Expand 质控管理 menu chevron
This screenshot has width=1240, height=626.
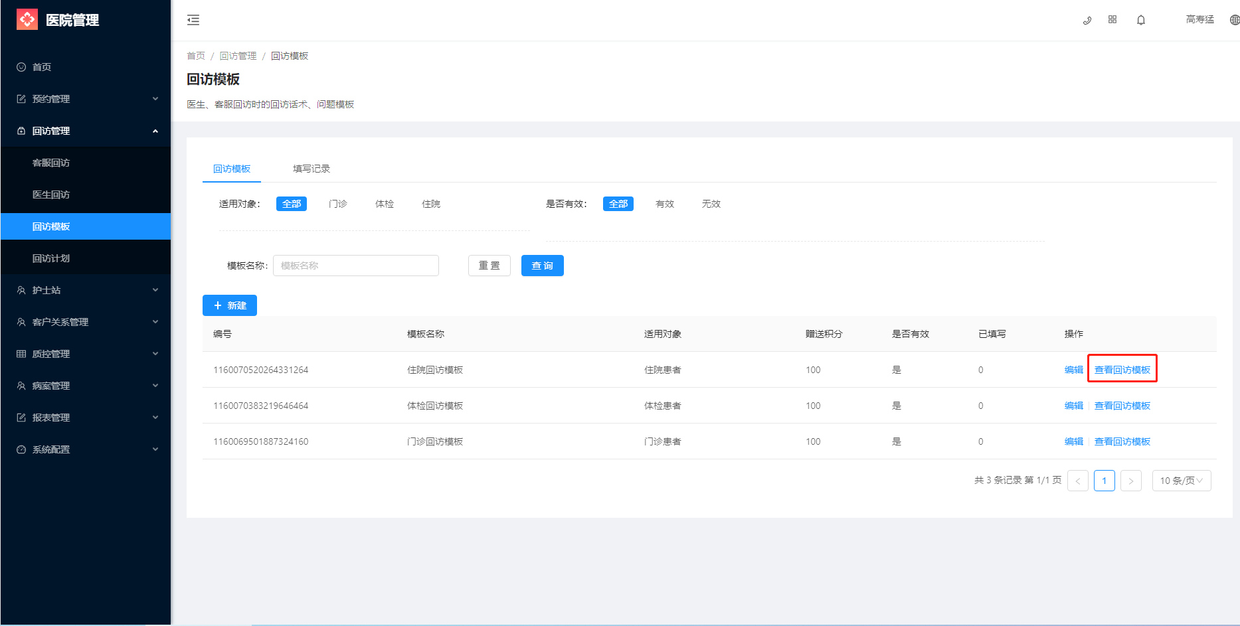(155, 354)
